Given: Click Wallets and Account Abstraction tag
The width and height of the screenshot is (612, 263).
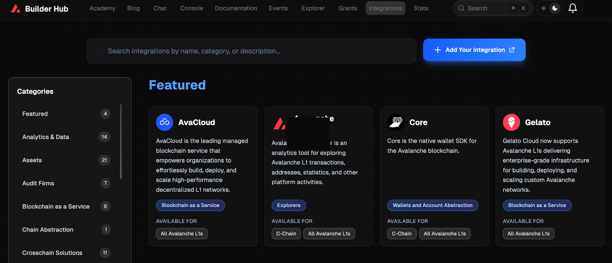Looking at the screenshot, I should [433, 205].
